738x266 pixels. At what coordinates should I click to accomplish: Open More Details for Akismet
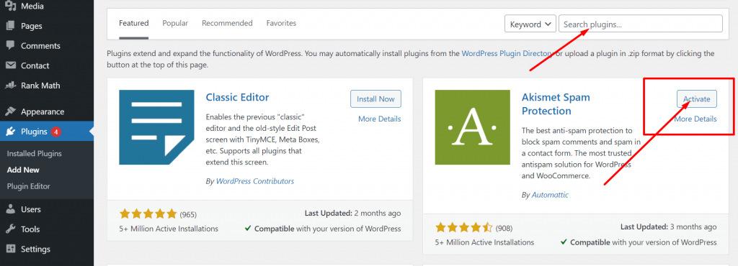(695, 119)
